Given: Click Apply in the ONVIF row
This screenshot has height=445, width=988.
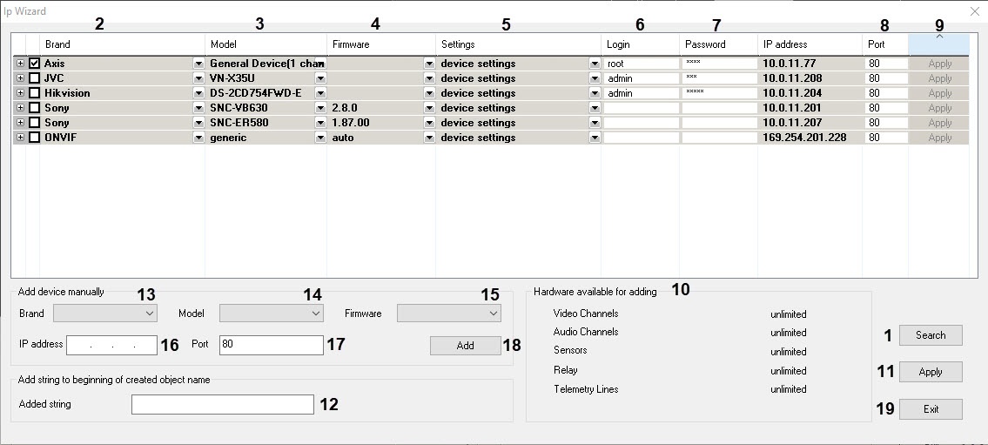Looking at the screenshot, I should pos(939,138).
